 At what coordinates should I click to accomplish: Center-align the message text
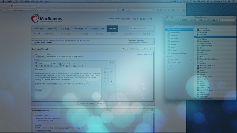click(x=48, y=66)
